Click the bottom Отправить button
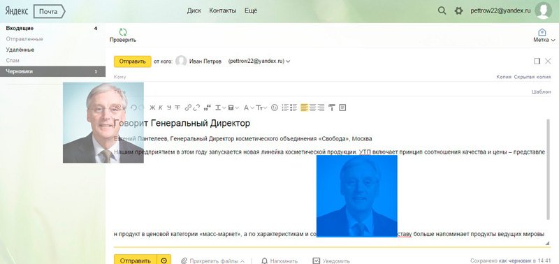559x264 pixels. tap(135, 261)
